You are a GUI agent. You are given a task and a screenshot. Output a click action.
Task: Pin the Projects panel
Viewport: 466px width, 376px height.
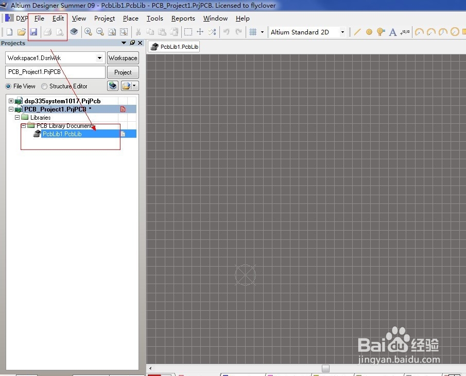pos(132,43)
